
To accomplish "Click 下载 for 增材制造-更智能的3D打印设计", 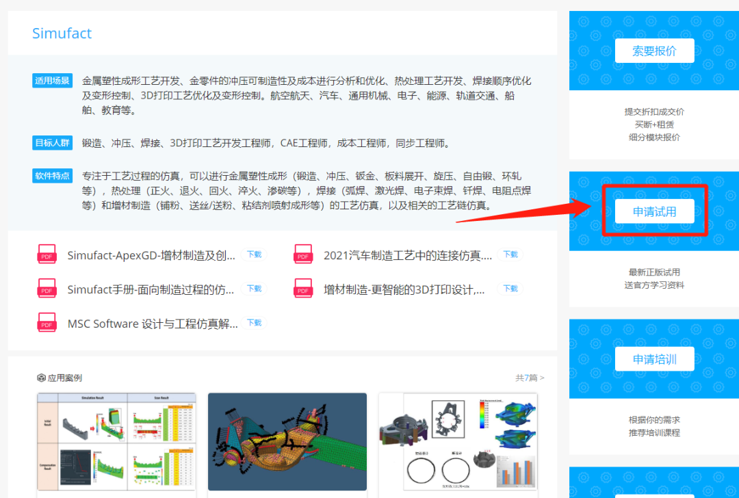I will [510, 288].
